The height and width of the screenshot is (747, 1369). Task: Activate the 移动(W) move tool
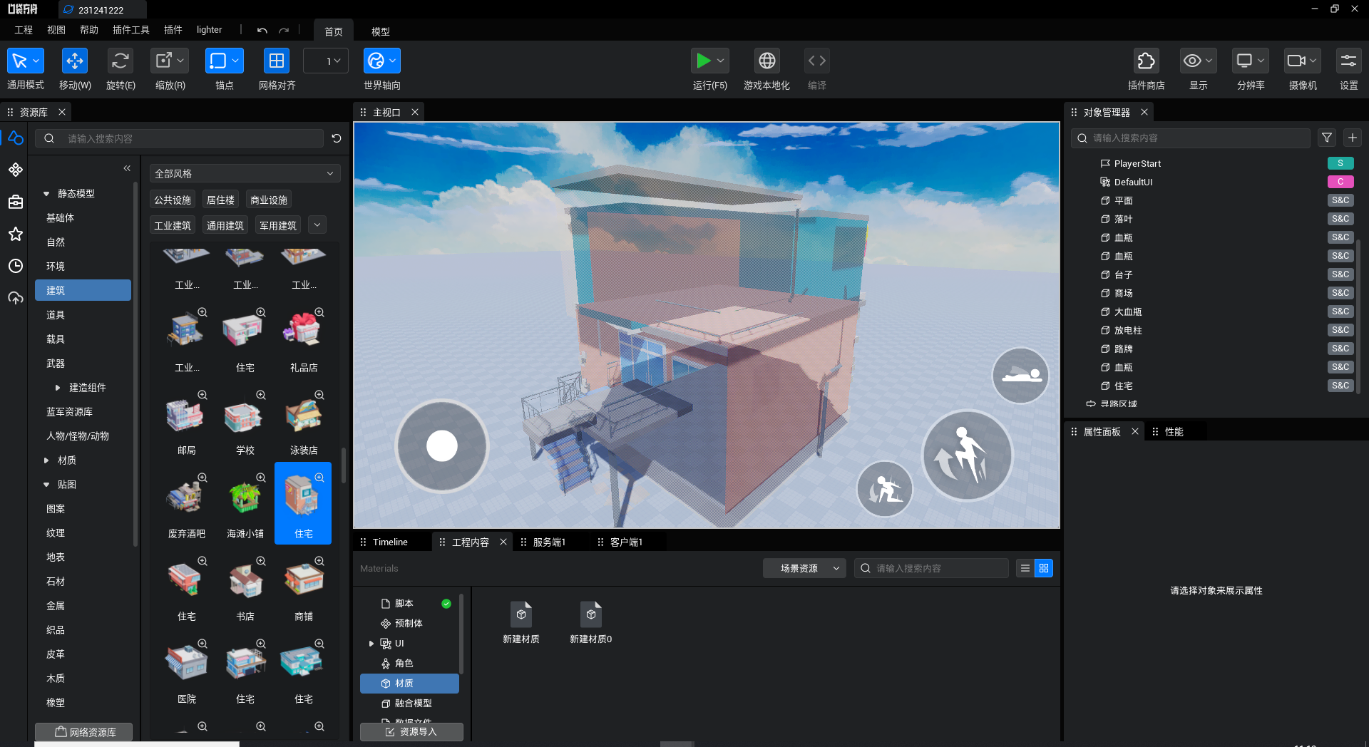[x=75, y=61]
